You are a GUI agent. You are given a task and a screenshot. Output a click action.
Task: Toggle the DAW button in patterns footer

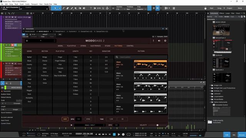pos(65,119)
